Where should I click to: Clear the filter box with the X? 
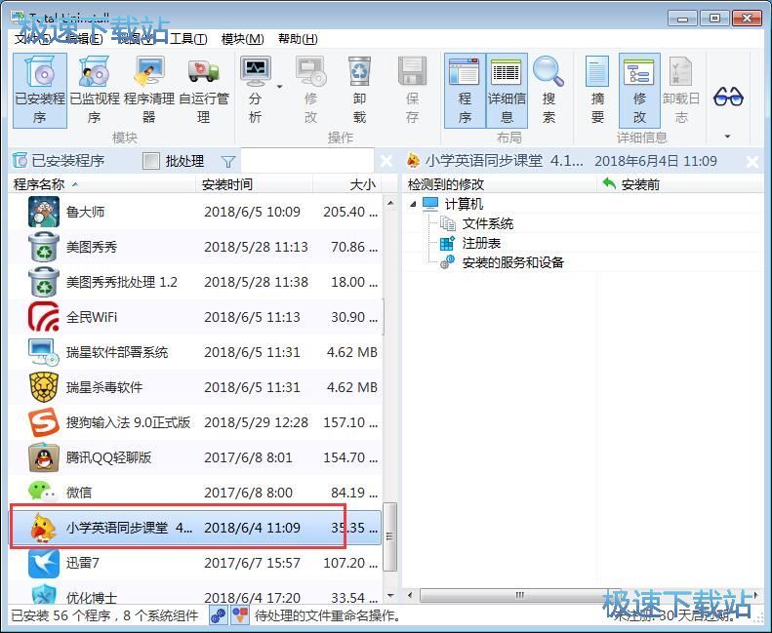(386, 161)
